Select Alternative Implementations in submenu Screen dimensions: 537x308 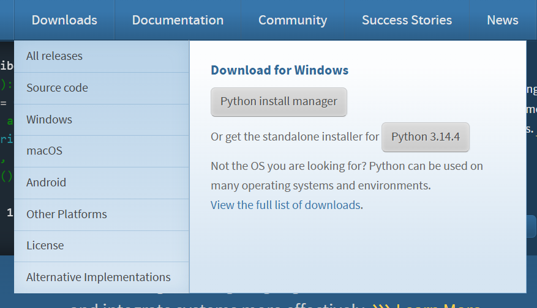point(102,277)
